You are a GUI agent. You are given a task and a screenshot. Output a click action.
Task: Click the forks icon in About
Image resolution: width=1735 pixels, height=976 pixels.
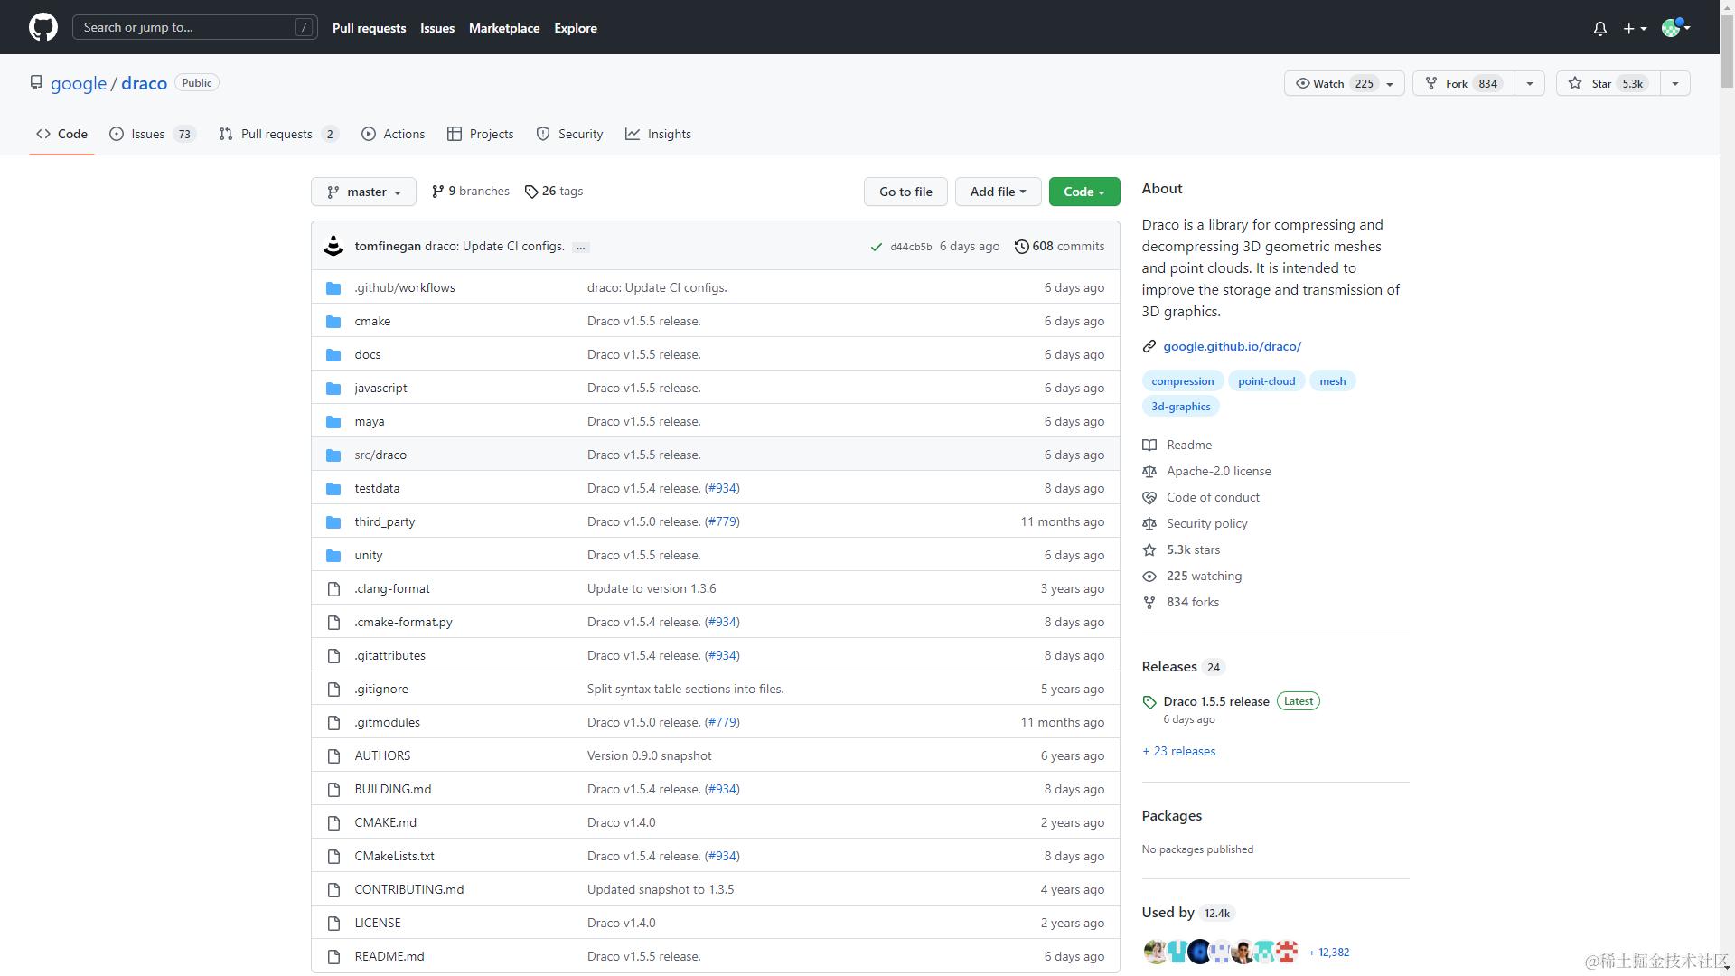coord(1149,602)
